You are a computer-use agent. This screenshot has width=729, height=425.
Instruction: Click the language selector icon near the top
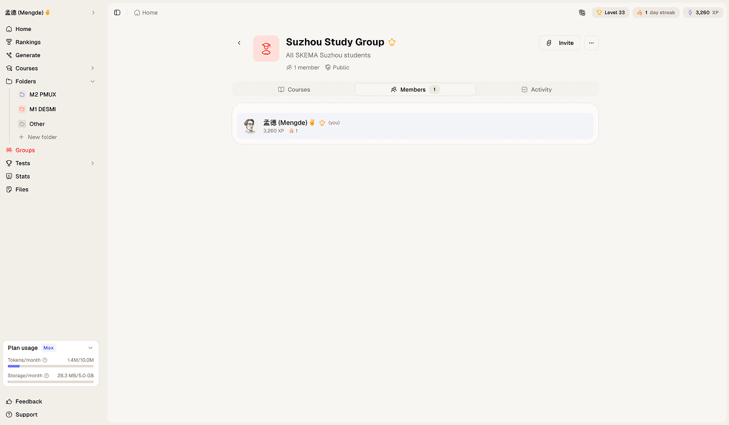point(582,12)
